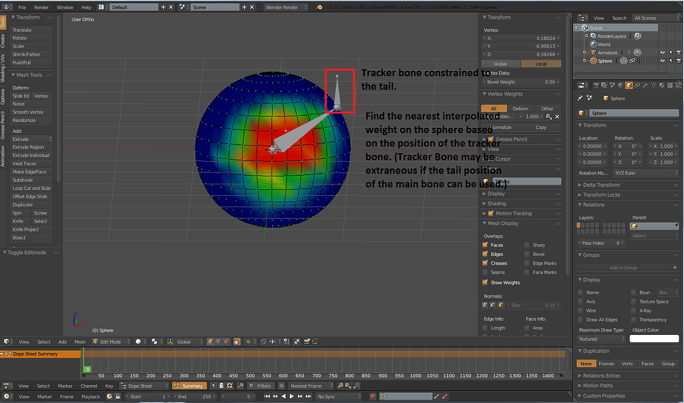684x403 pixels.
Task: Open the File menu
Action: (x=22, y=7)
